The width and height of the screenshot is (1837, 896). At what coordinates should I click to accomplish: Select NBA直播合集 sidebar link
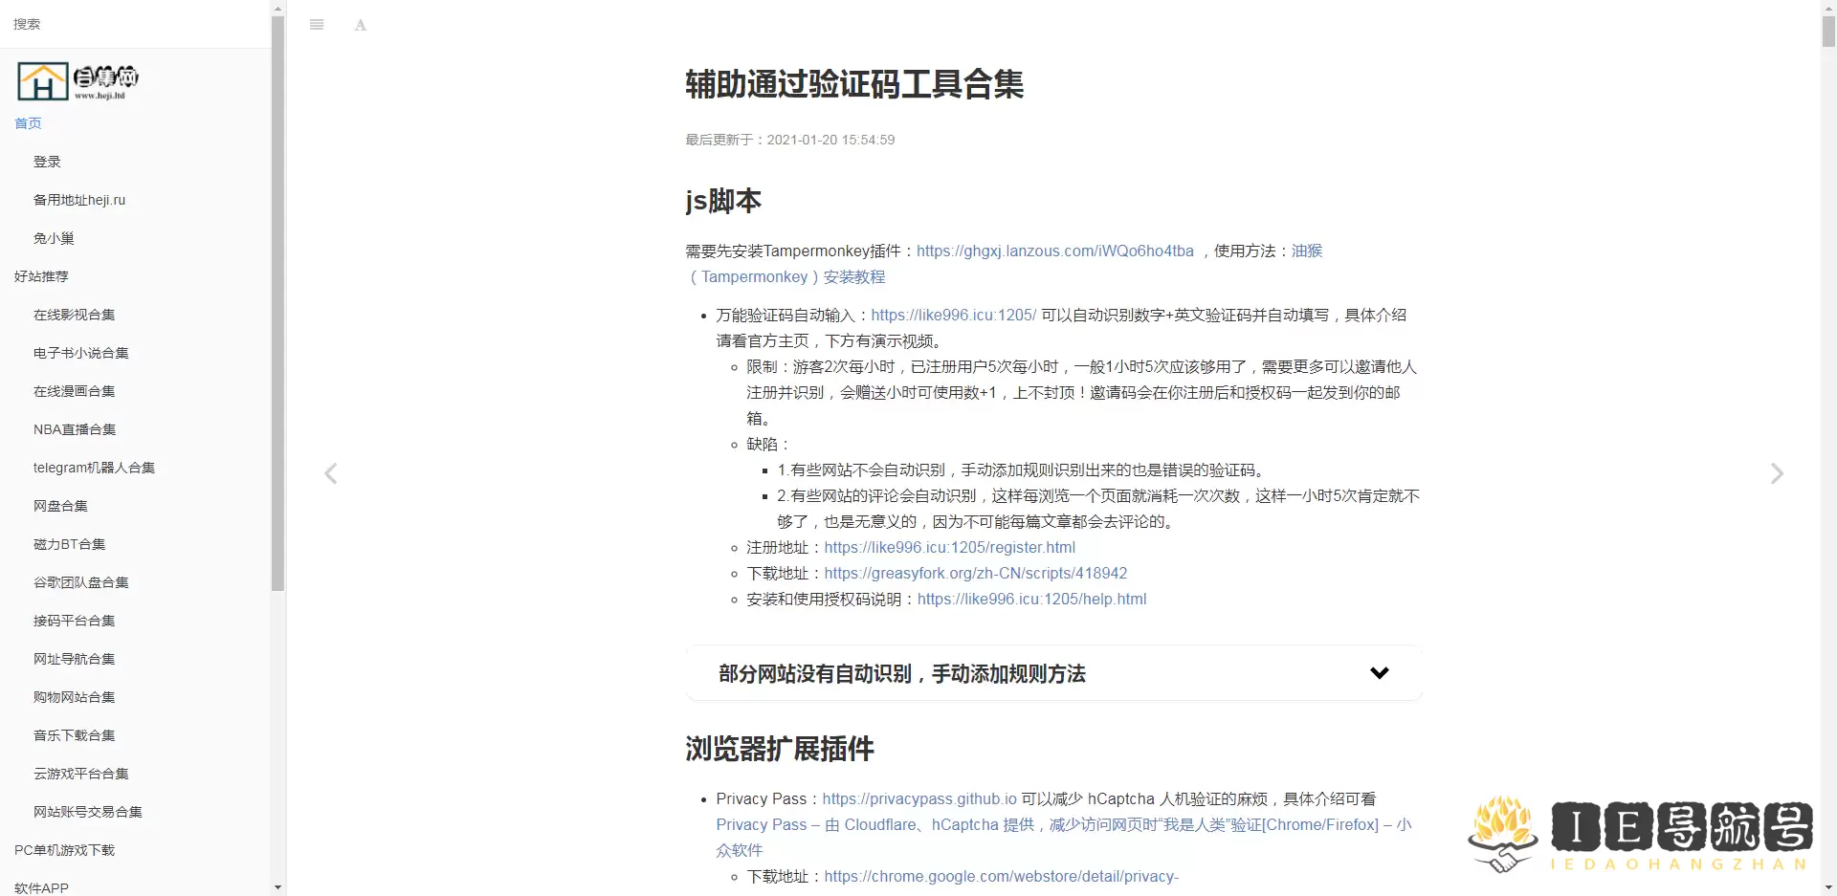[x=74, y=429]
